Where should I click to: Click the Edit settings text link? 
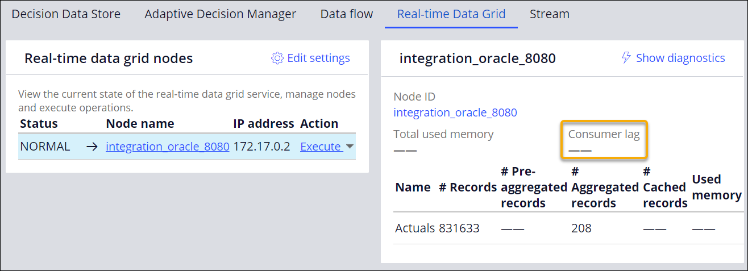coord(318,59)
